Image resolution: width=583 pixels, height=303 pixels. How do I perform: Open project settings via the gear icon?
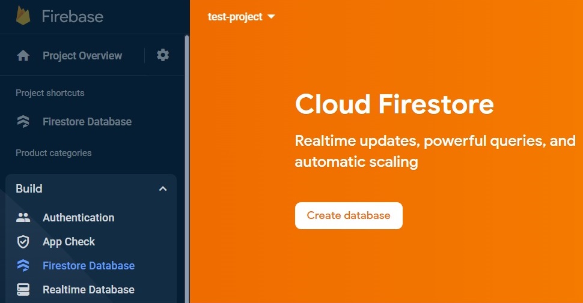click(162, 55)
